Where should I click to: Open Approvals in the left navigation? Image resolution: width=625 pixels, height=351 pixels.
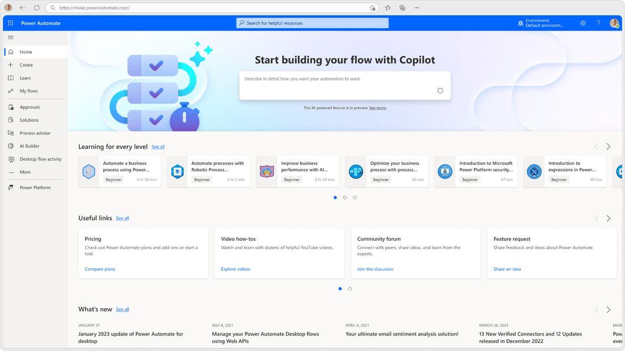36,107
